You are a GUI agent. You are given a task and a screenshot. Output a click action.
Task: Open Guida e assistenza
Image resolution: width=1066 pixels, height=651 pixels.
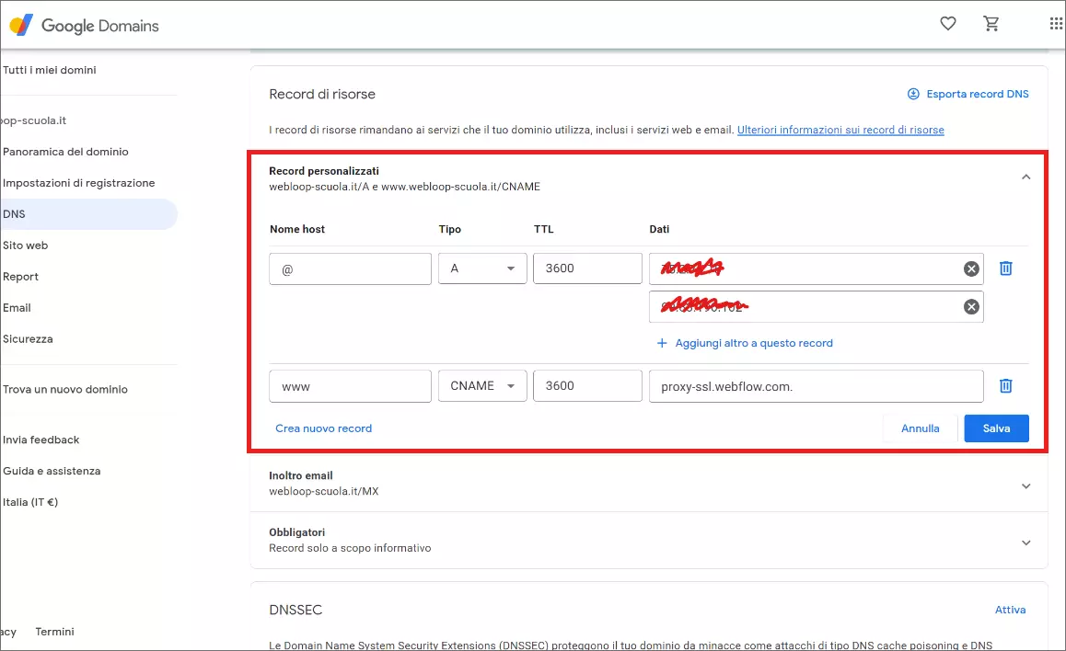coord(52,471)
